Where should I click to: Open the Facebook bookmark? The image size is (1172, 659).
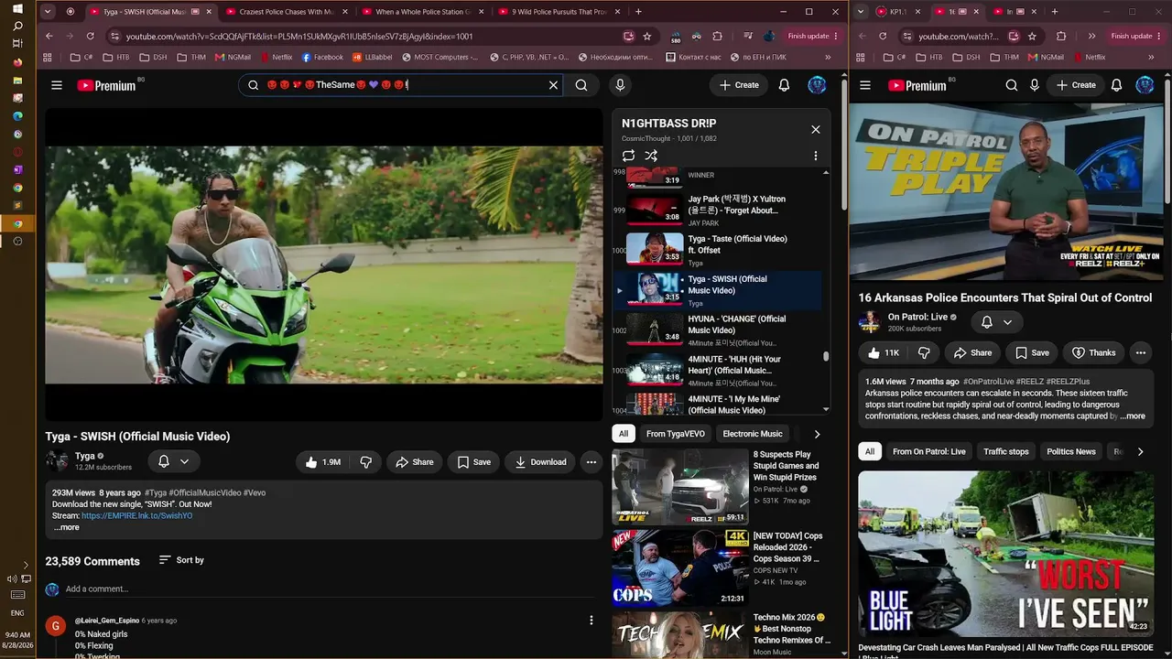tap(322, 57)
